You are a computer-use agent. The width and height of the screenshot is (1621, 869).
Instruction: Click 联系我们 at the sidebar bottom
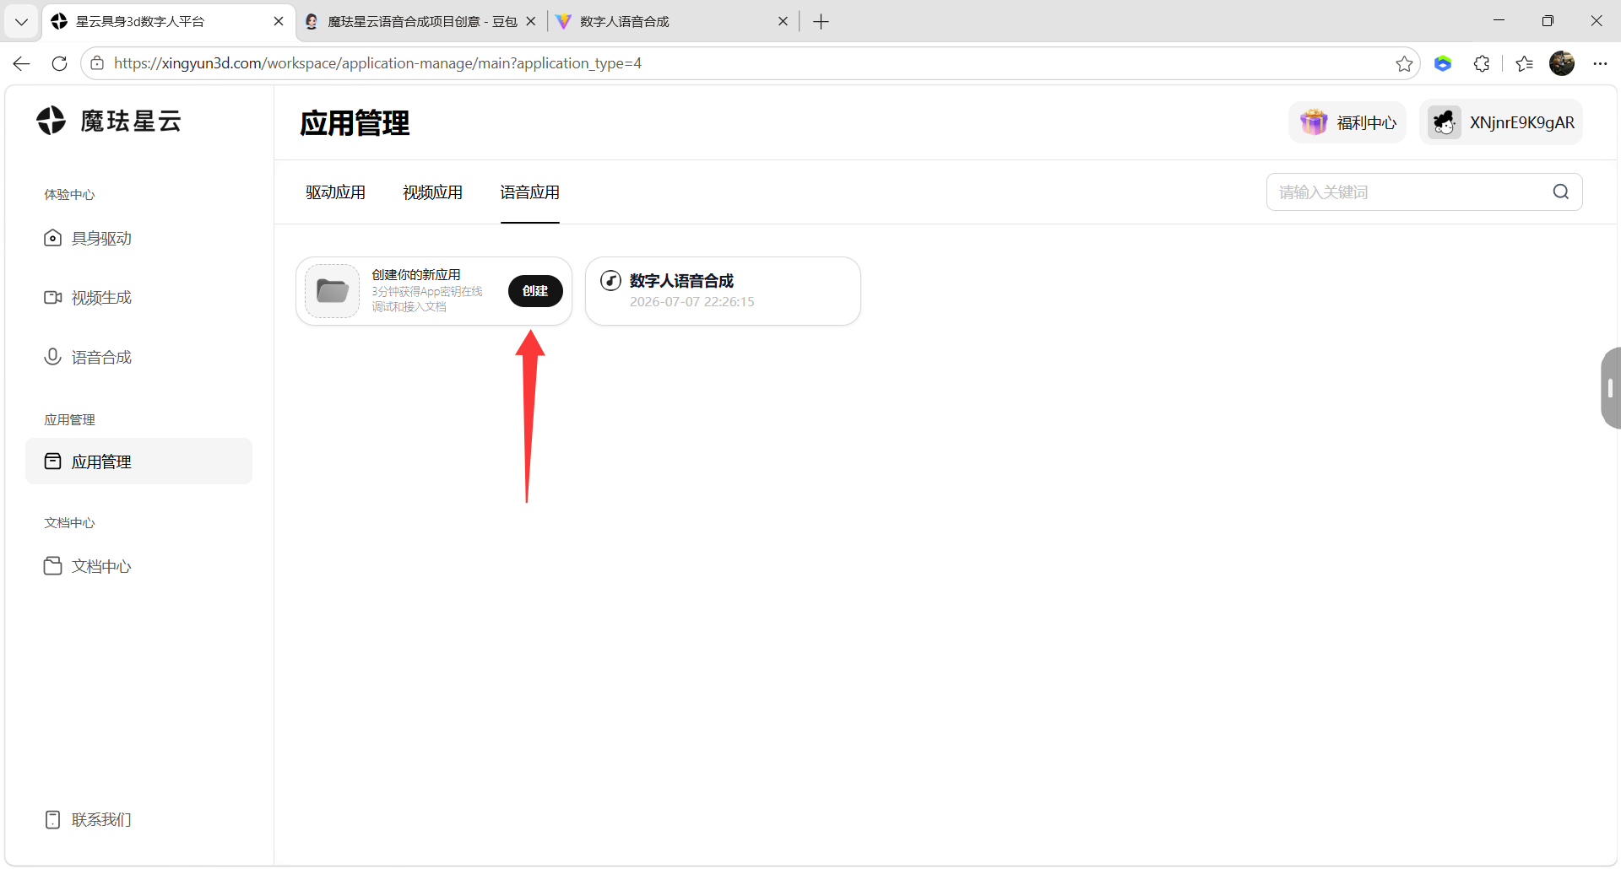(89, 820)
